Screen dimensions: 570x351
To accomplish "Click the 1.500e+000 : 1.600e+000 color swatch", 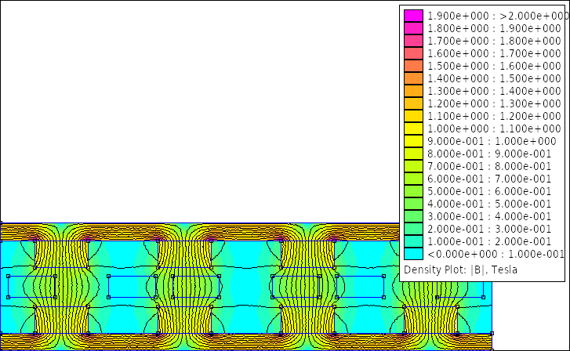I will pyautogui.click(x=413, y=66).
